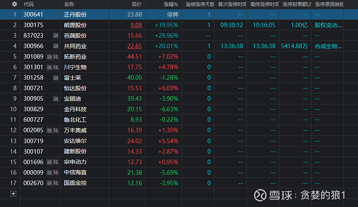Select stock name 宝丽迪
Image resolution: width=358 pixels, height=207 pixels.
point(72,99)
